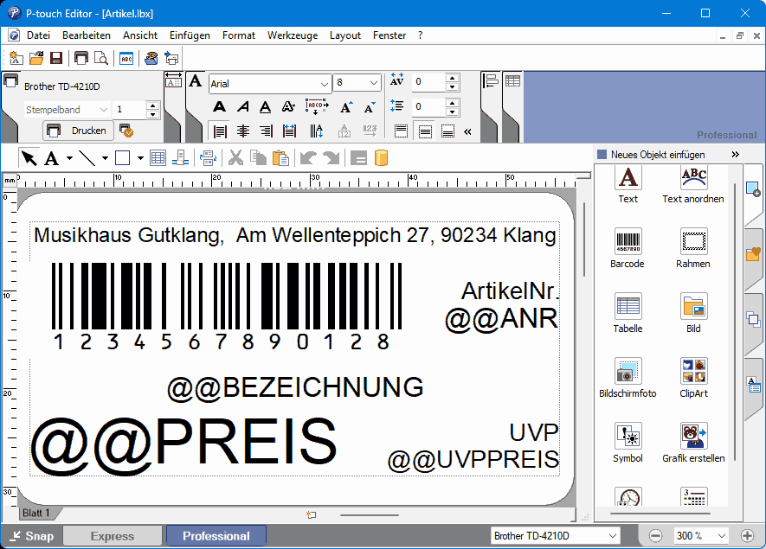The width and height of the screenshot is (766, 549).
Task: Choose Grafik erstellen in the object panel
Action: click(693, 443)
